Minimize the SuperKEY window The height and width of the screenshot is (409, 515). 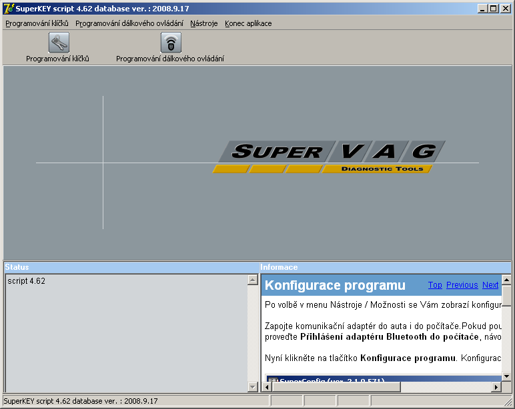click(x=482, y=9)
